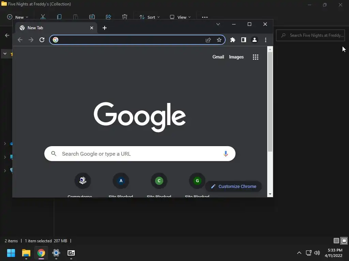The image size is (349, 261).
Task: Open See more ellipsis in File Explorer
Action: point(205,17)
